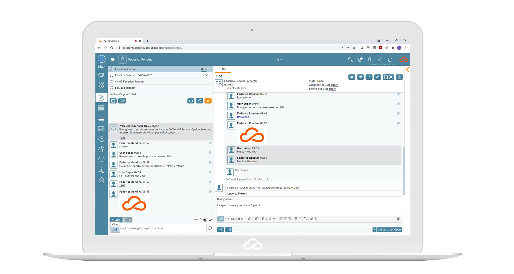The image size is (514, 274).
Task: Choose the SMS option in the channel menu
Action: [x=115, y=230]
